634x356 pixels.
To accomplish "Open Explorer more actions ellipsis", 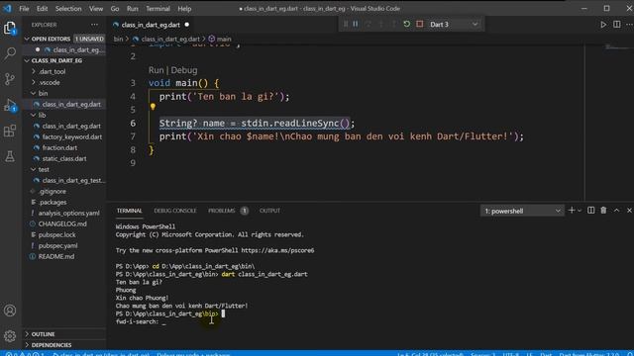I will click(x=94, y=25).
